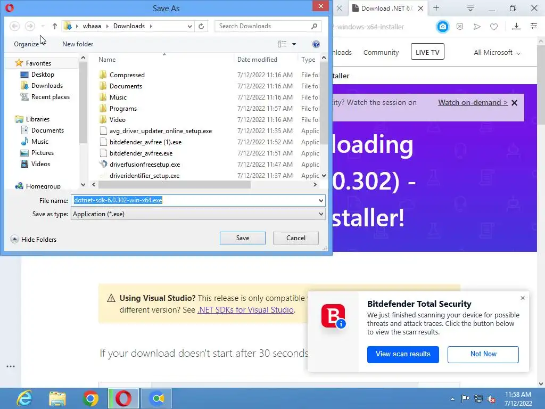Toggle Hide Folders in Save As dialog

[x=34, y=239]
